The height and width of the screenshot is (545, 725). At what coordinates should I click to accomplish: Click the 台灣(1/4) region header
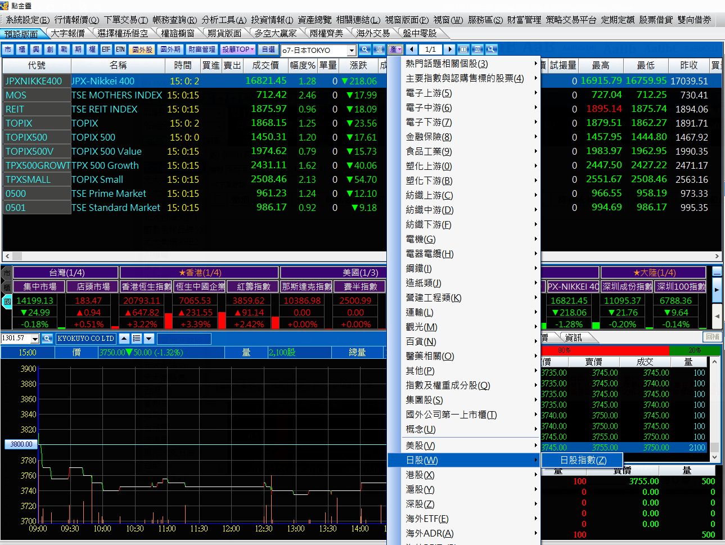(66, 273)
